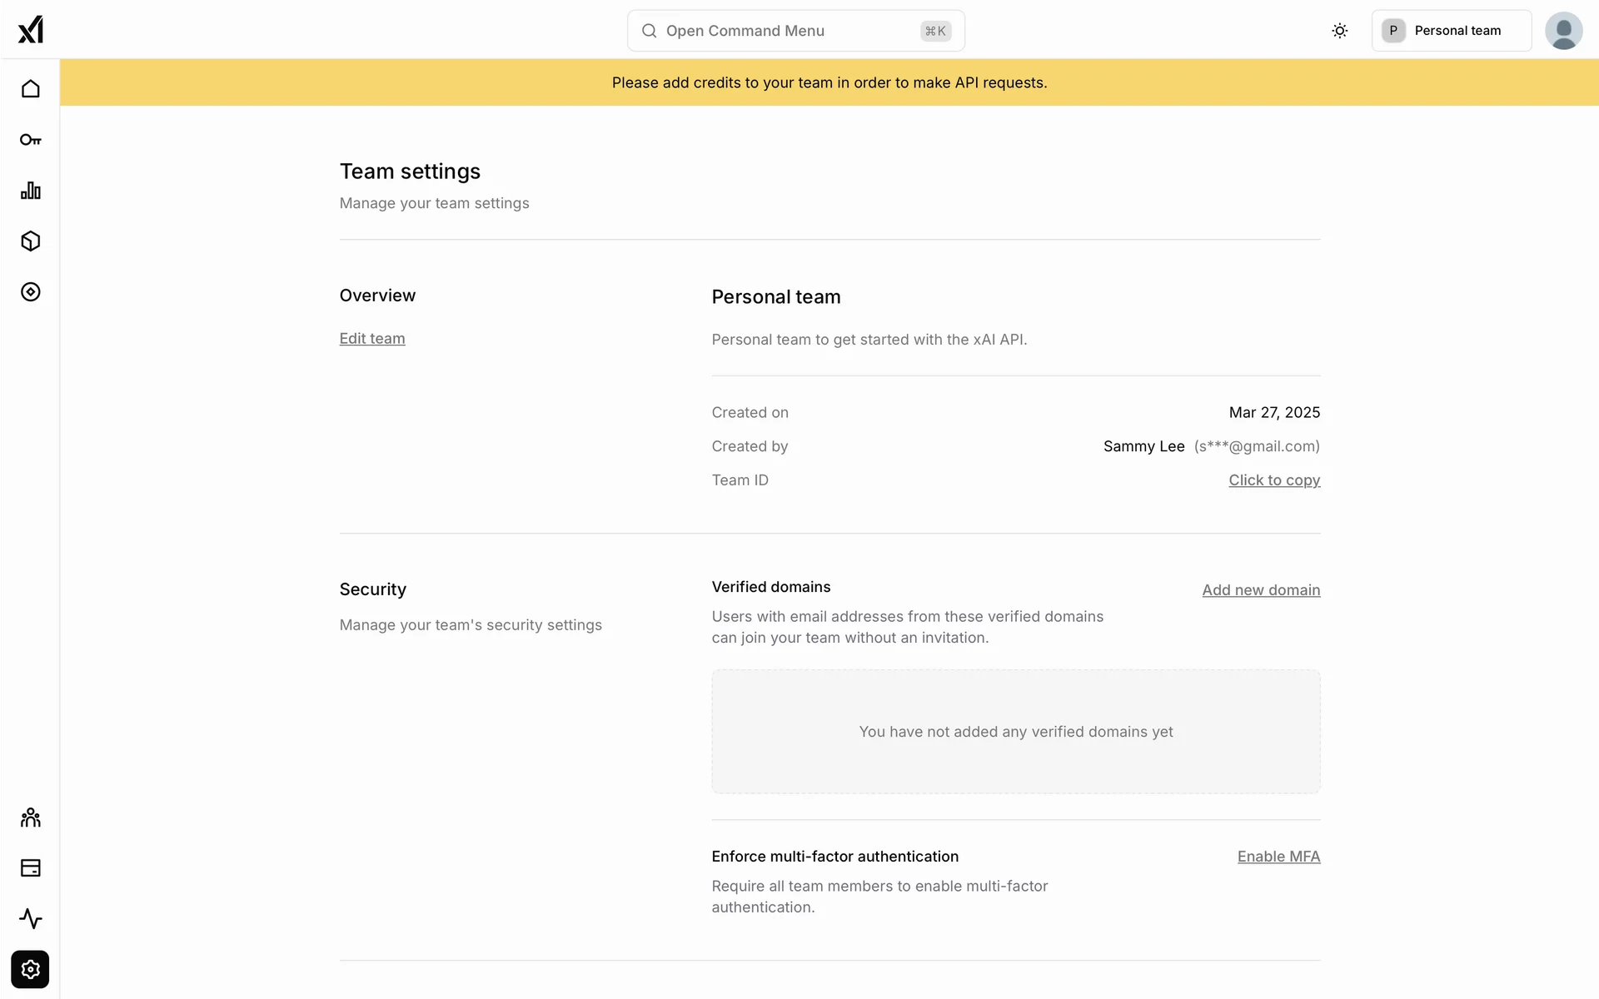This screenshot has height=999, width=1599.
Task: Toggle light/dark theme sun icon
Action: pyautogui.click(x=1339, y=31)
